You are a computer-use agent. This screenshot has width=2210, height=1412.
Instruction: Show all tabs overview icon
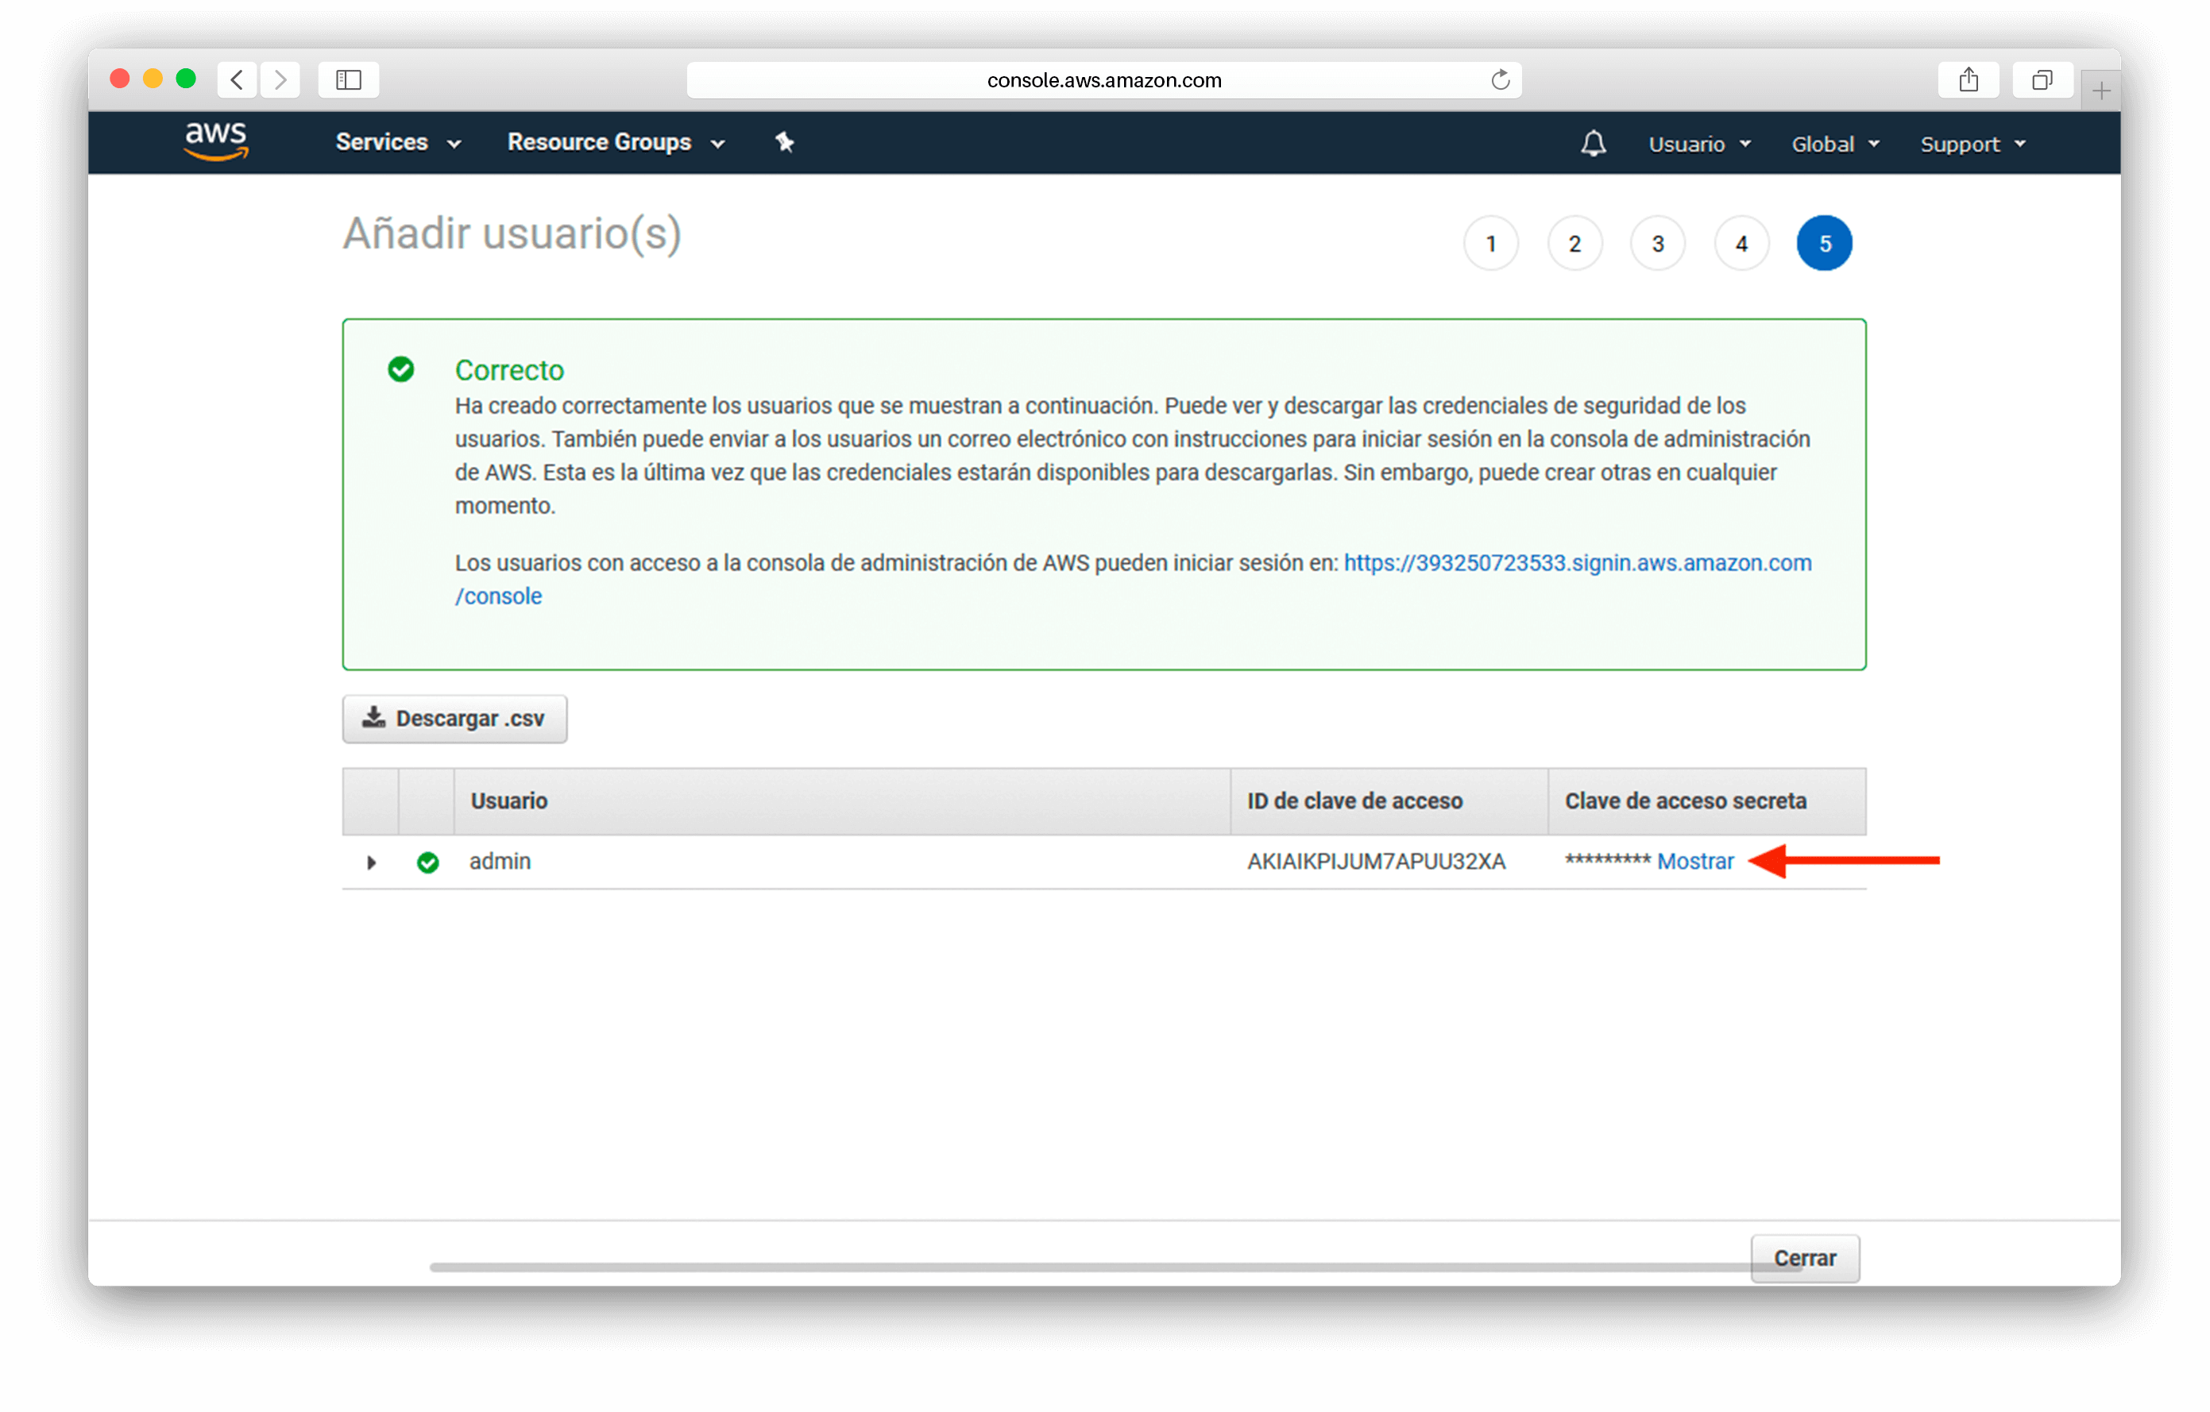click(2042, 80)
